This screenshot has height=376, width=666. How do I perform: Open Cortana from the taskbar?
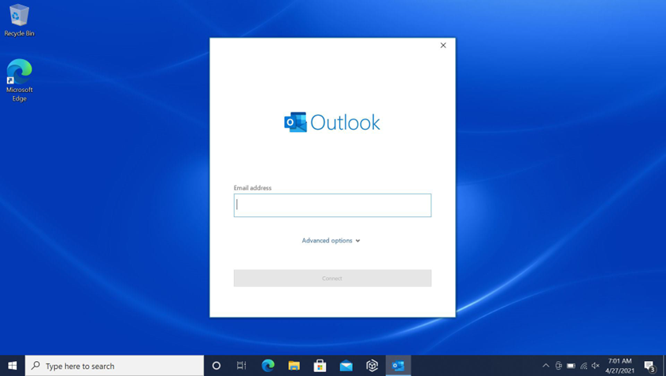click(216, 366)
